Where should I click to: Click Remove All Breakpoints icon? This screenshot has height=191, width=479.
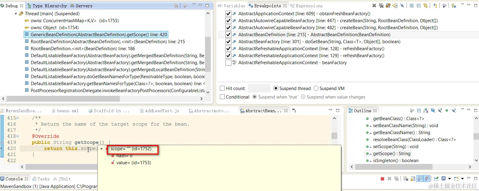click(381, 5)
